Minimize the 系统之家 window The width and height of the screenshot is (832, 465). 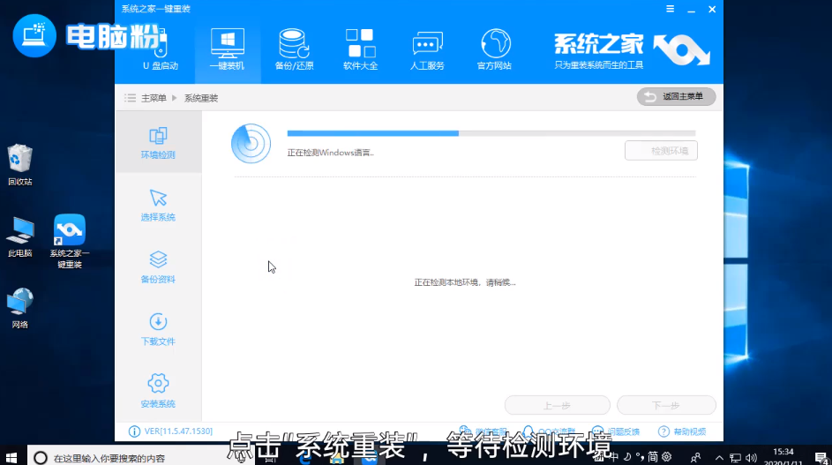tap(692, 10)
